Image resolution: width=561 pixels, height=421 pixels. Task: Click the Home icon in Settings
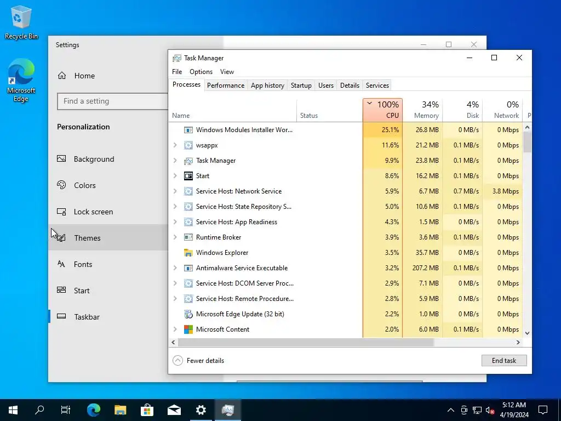click(x=62, y=76)
